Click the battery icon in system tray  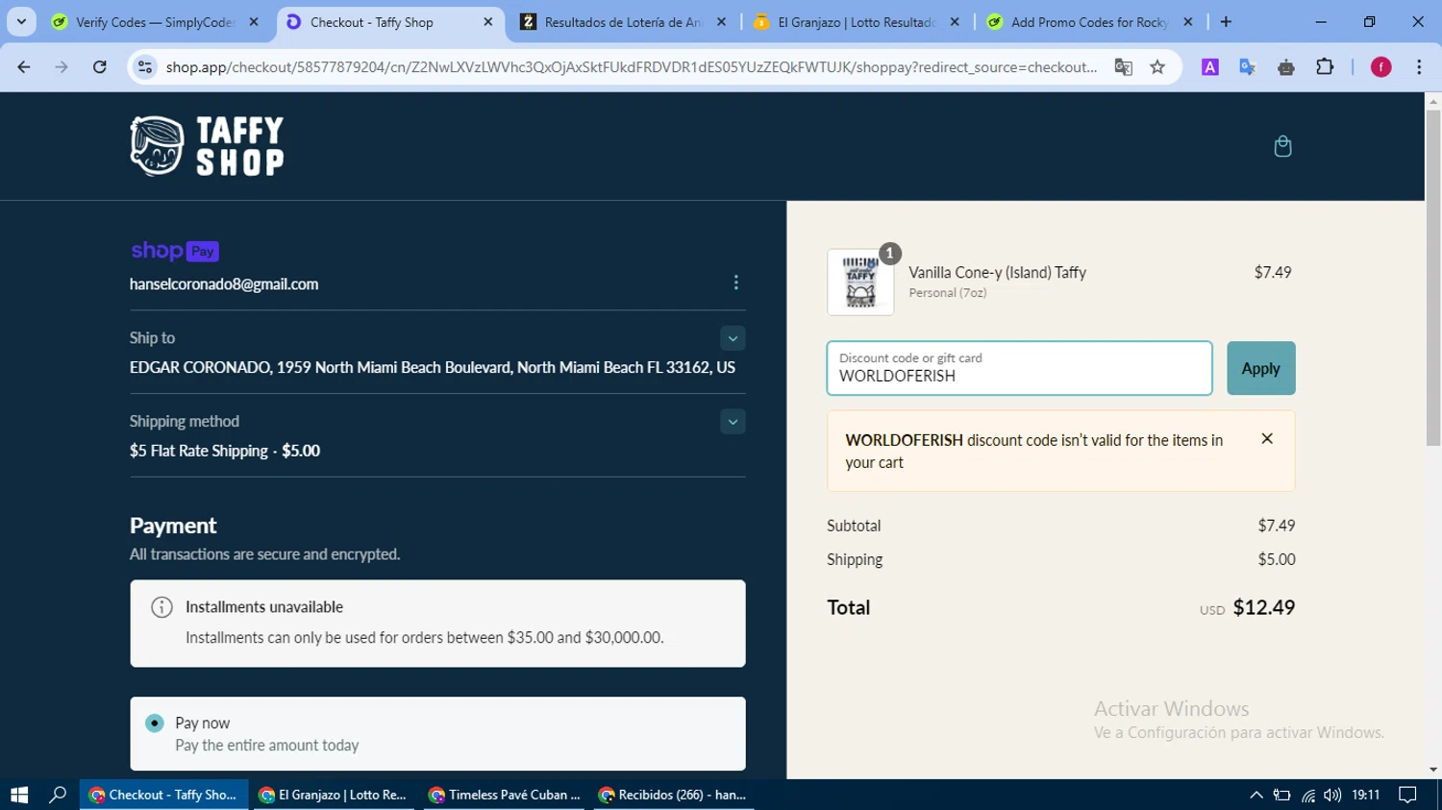(1281, 795)
